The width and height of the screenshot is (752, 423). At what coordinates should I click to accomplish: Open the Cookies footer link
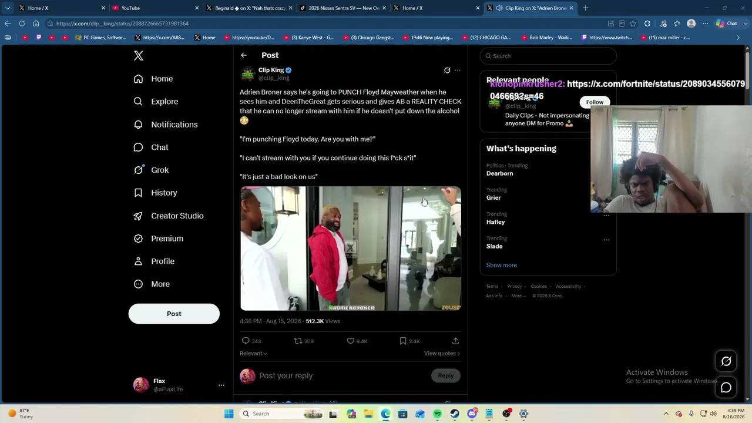point(539,286)
